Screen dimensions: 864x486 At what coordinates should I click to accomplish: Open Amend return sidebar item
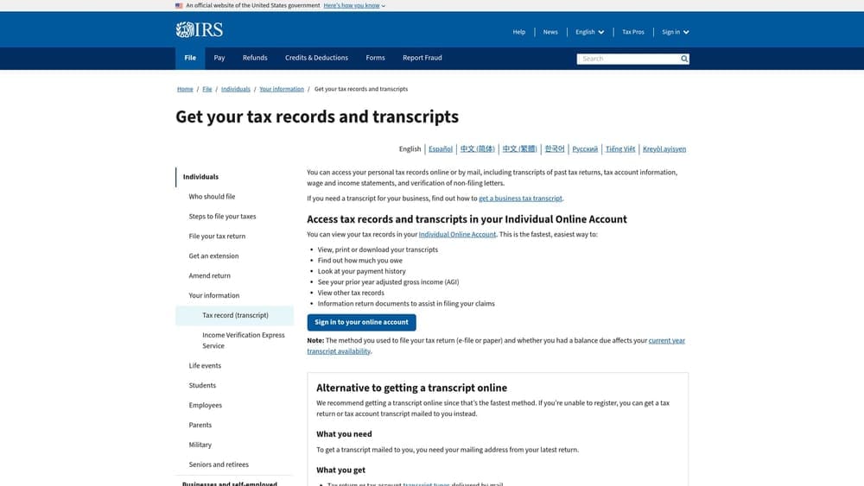[x=209, y=276]
